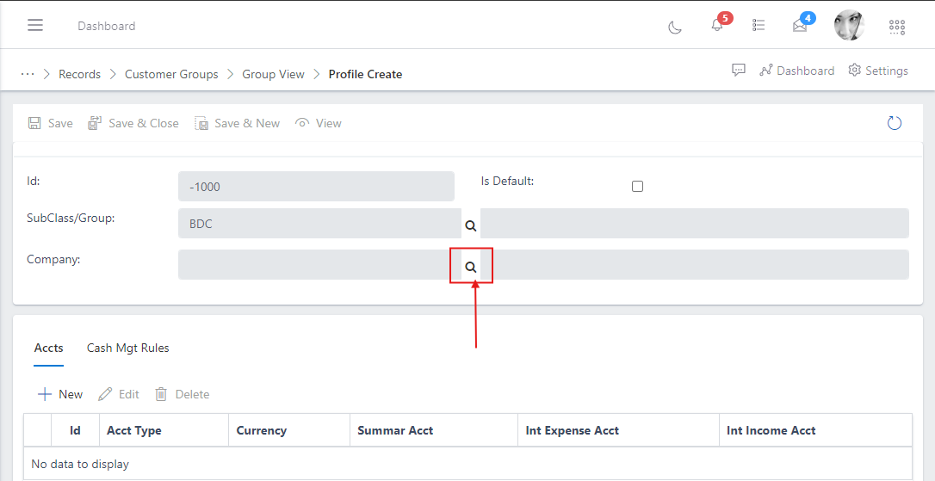The image size is (935, 481).
Task: Click the 'Company:' label
Action: tap(53, 259)
